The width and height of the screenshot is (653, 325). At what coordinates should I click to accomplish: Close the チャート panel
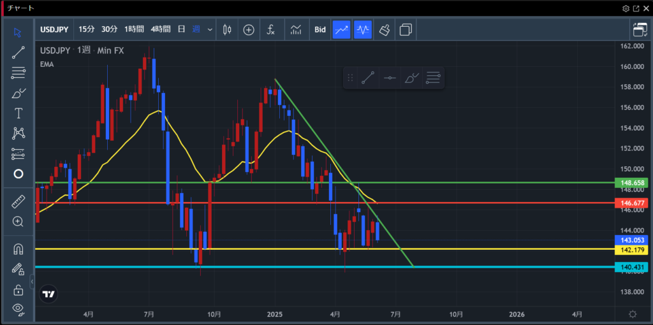pos(646,8)
